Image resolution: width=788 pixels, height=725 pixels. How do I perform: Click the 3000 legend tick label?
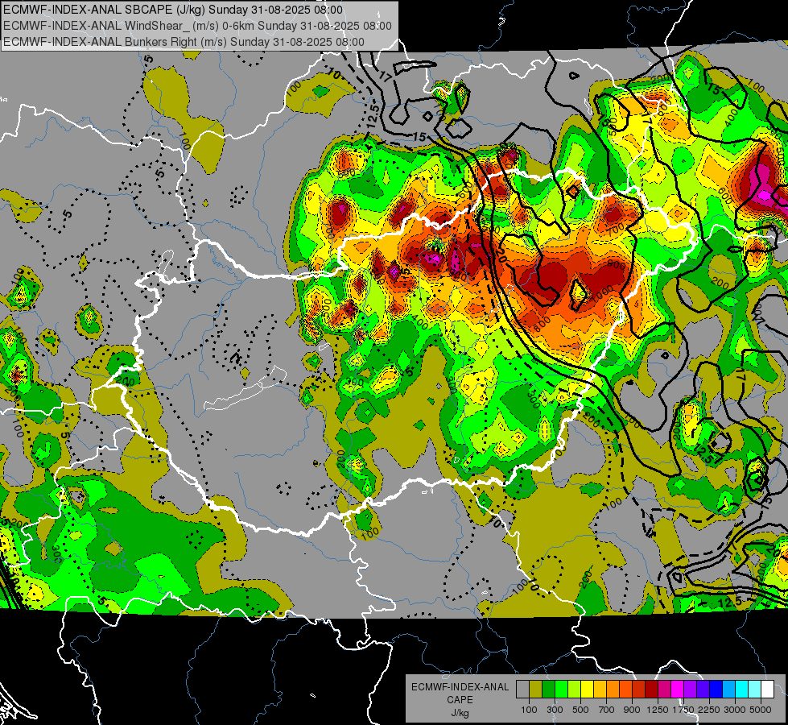pos(734,710)
